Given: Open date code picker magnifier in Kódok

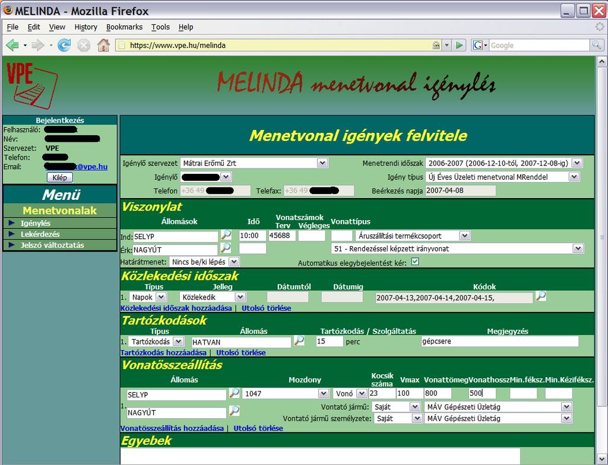Looking at the screenshot, I should pyautogui.click(x=541, y=297).
